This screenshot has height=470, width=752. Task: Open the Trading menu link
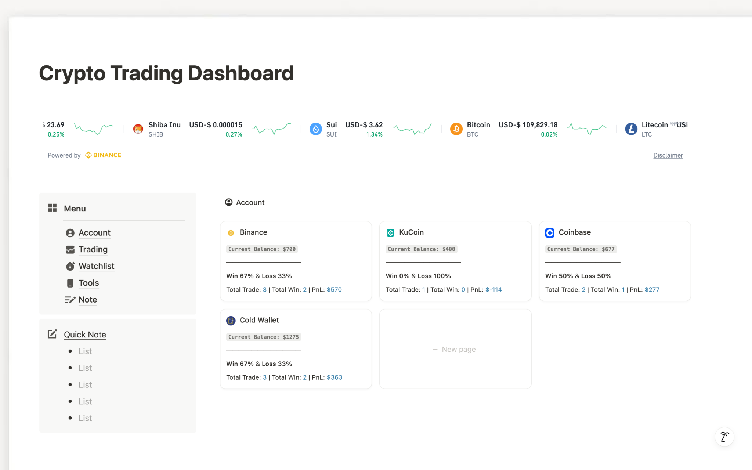[x=93, y=250]
